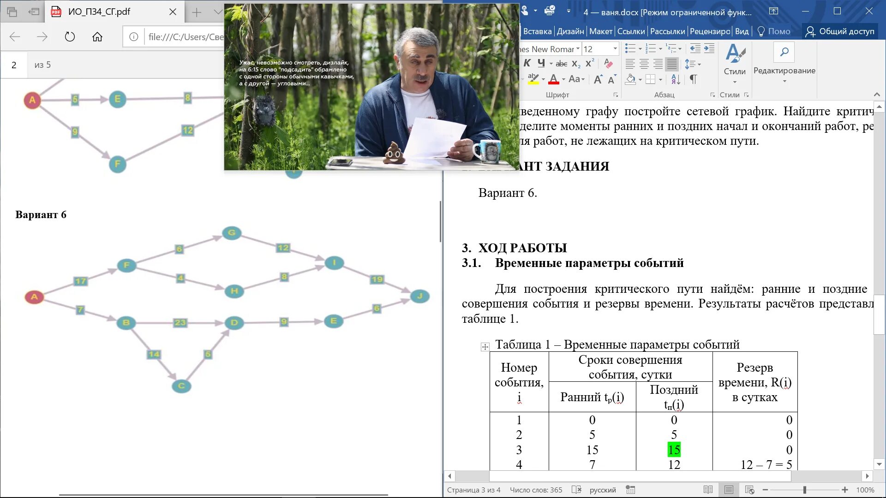This screenshot has height=498, width=886.
Task: Click the clear formatting eraser icon
Action: coord(608,64)
